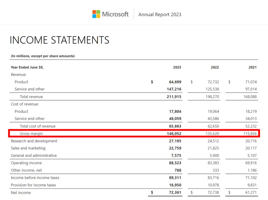
Task: Click the 2021 gross margin value 115,856
Action: click(250, 134)
